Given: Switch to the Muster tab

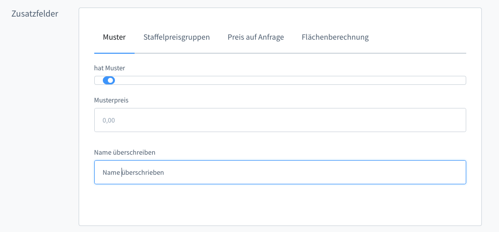Looking at the screenshot, I should coord(114,37).
